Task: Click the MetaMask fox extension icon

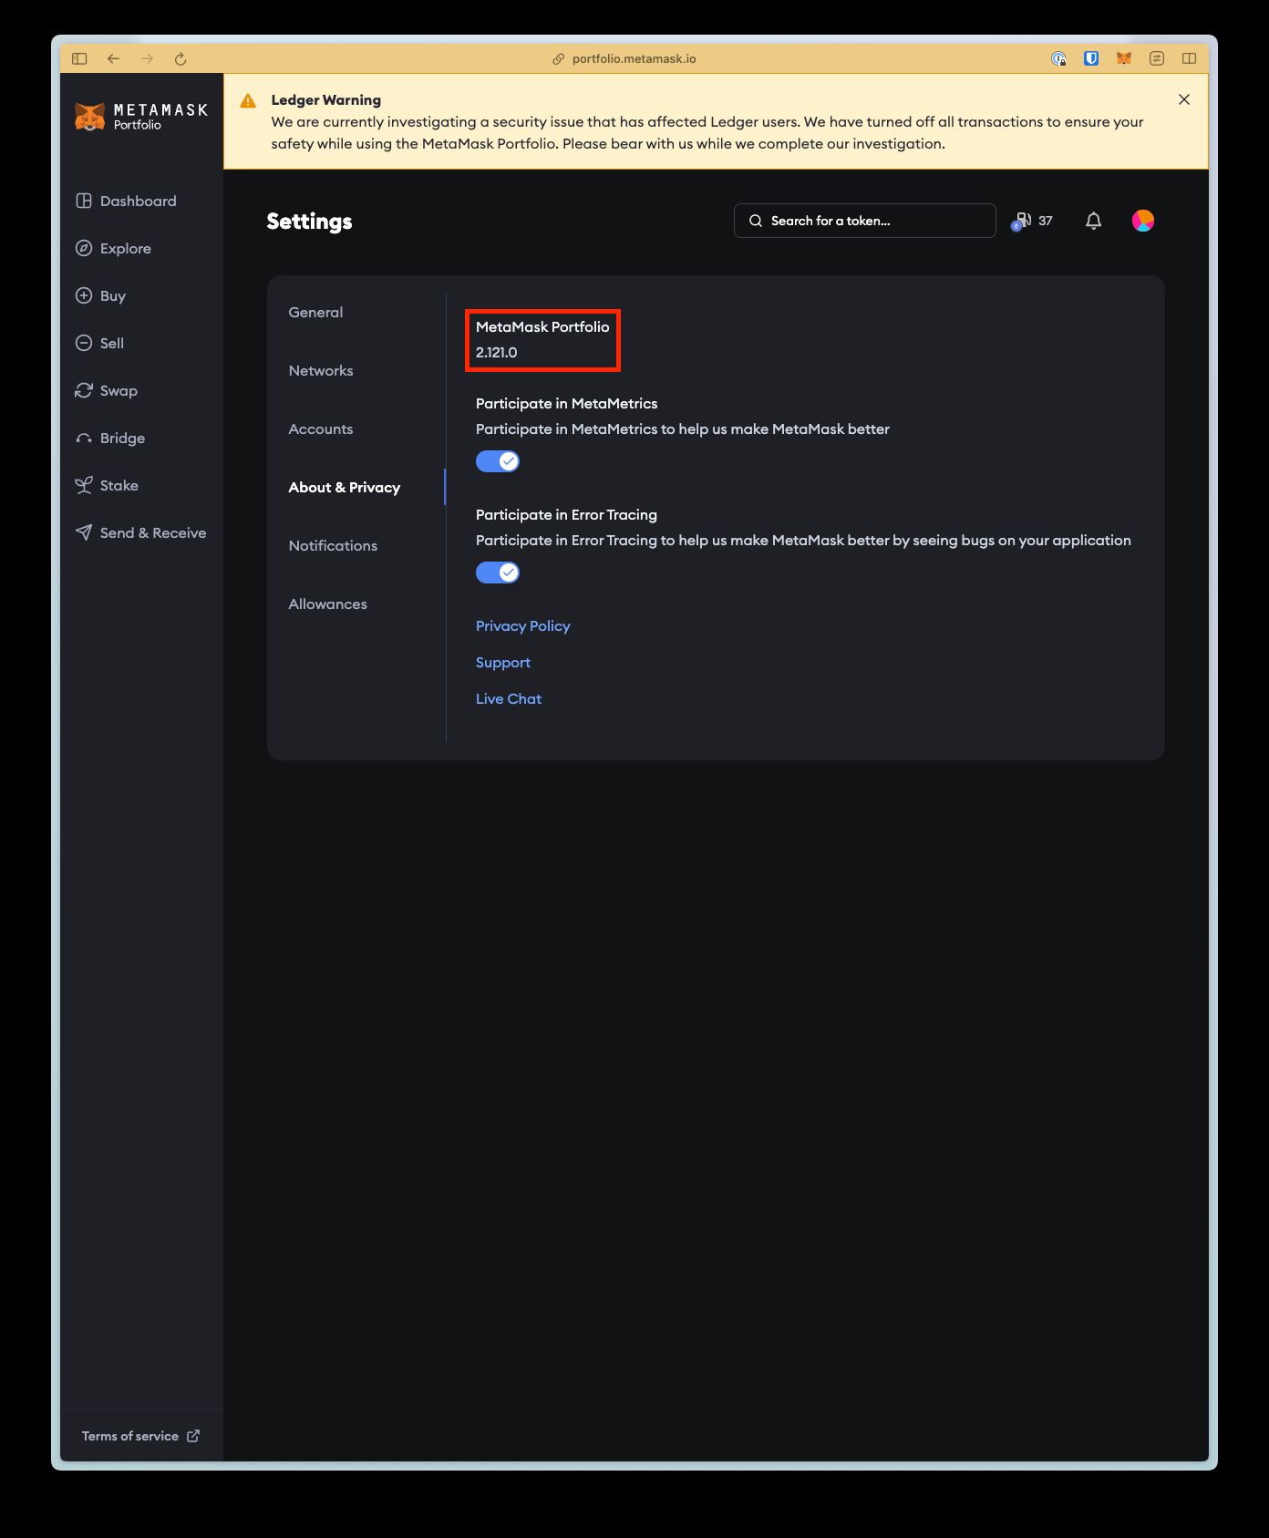Action: coord(1124,58)
